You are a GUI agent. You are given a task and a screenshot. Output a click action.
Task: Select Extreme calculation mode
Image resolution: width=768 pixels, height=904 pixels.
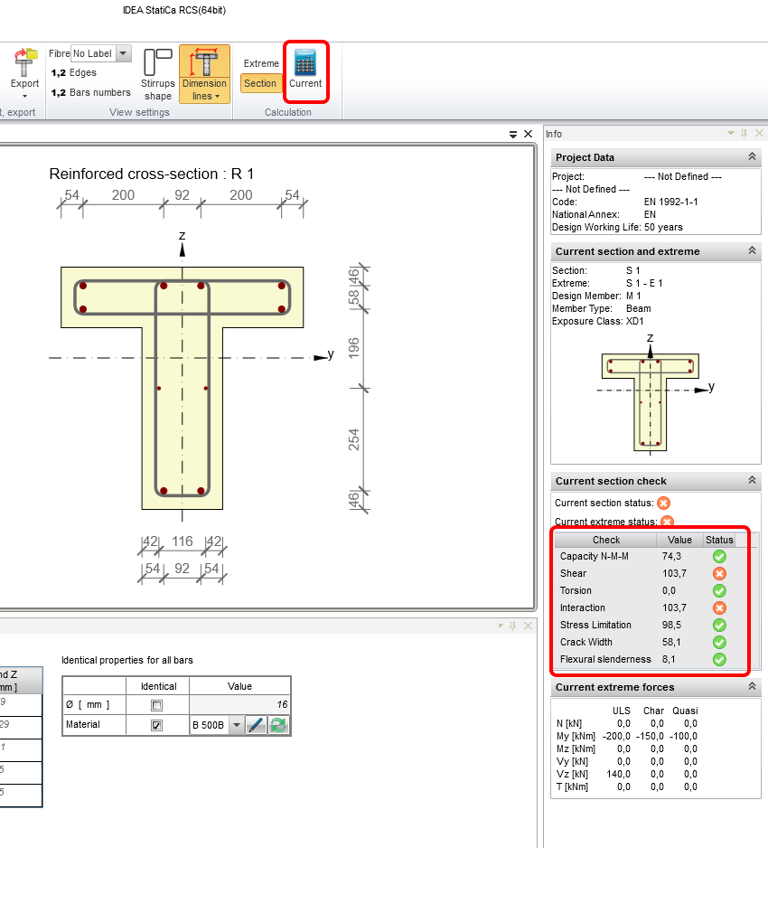(260, 63)
